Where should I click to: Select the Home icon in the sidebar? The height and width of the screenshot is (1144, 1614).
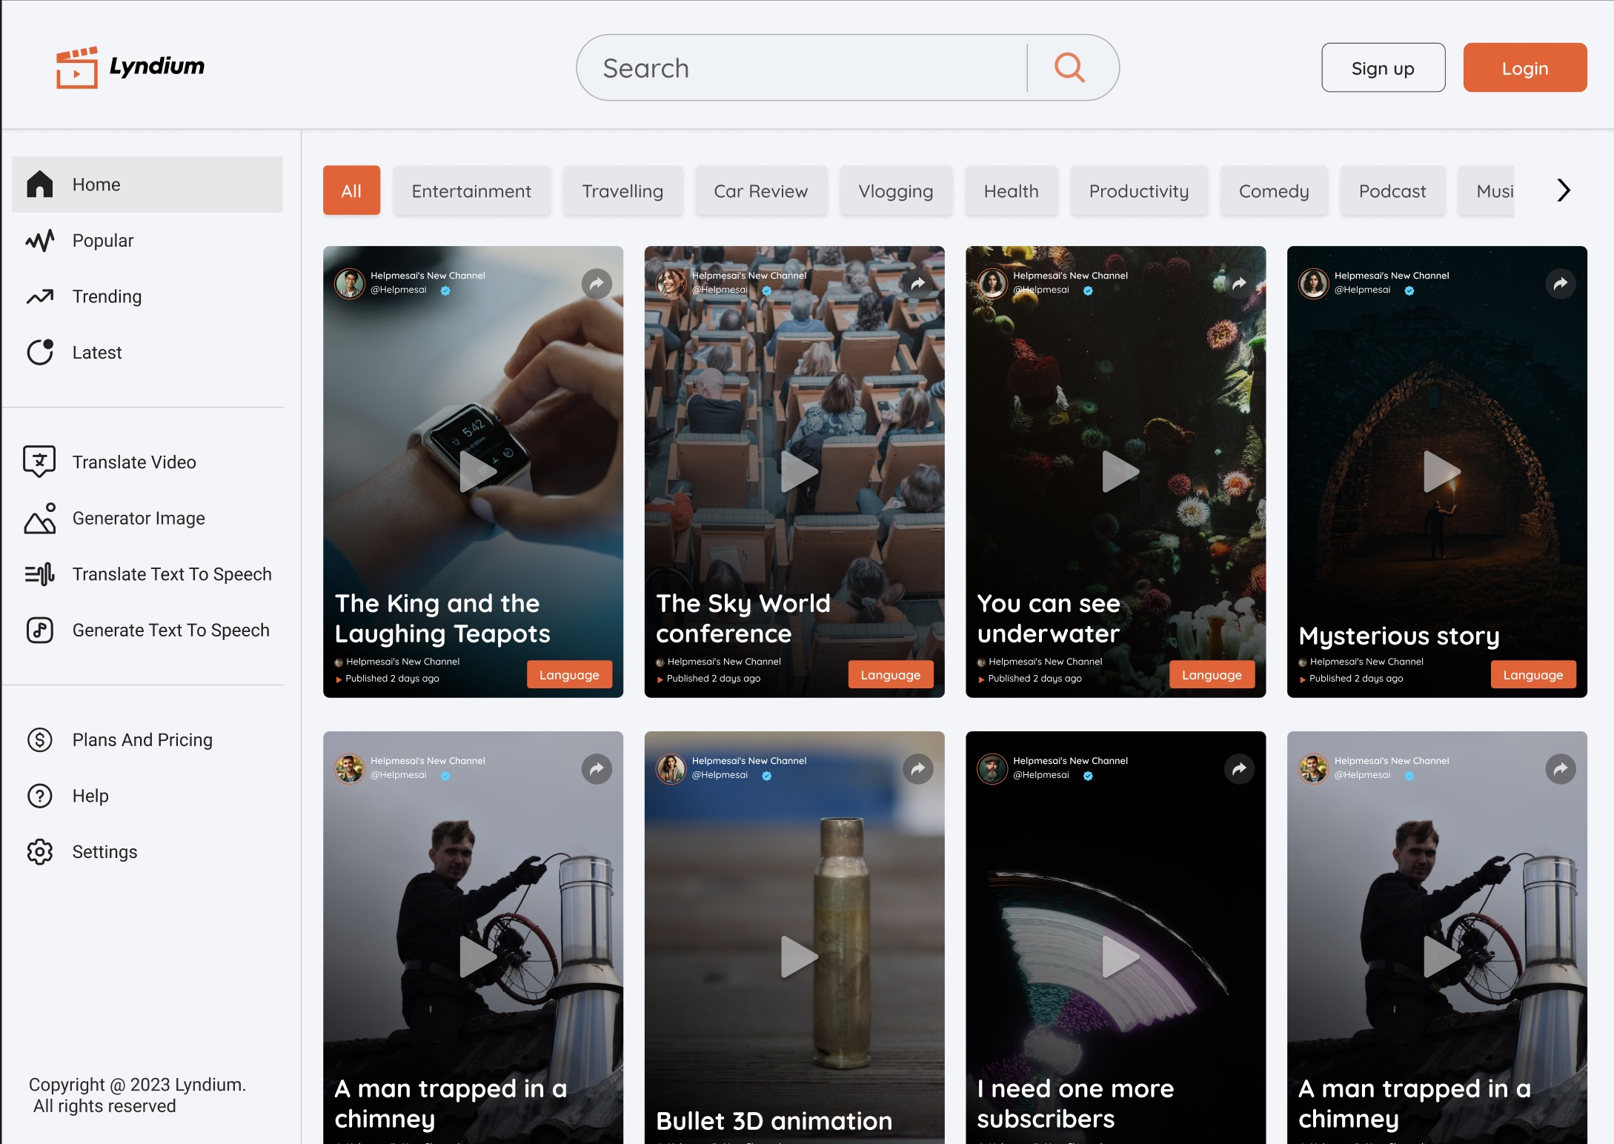pos(39,184)
